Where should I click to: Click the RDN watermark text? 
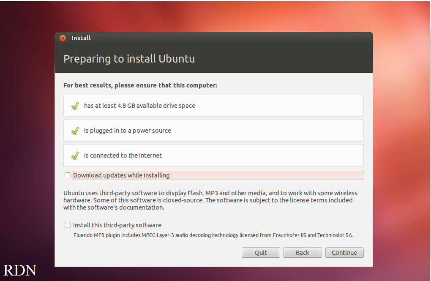(x=20, y=270)
